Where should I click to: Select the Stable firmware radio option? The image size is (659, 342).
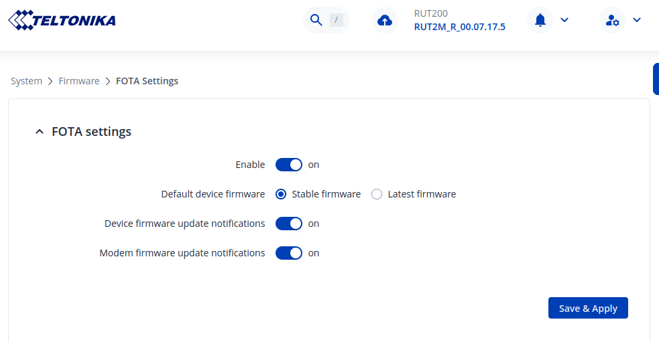(x=280, y=194)
